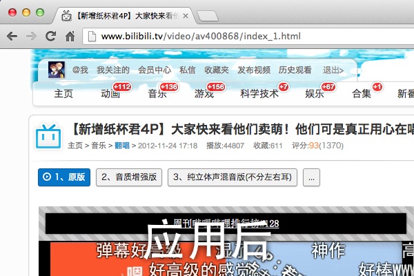Image resolution: width=414 pixels, height=276 pixels.
Task: Select part 1、原版
Action: pos(64,177)
